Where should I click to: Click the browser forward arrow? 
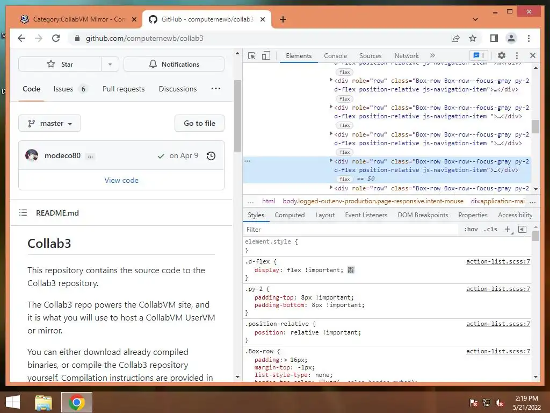(x=39, y=38)
